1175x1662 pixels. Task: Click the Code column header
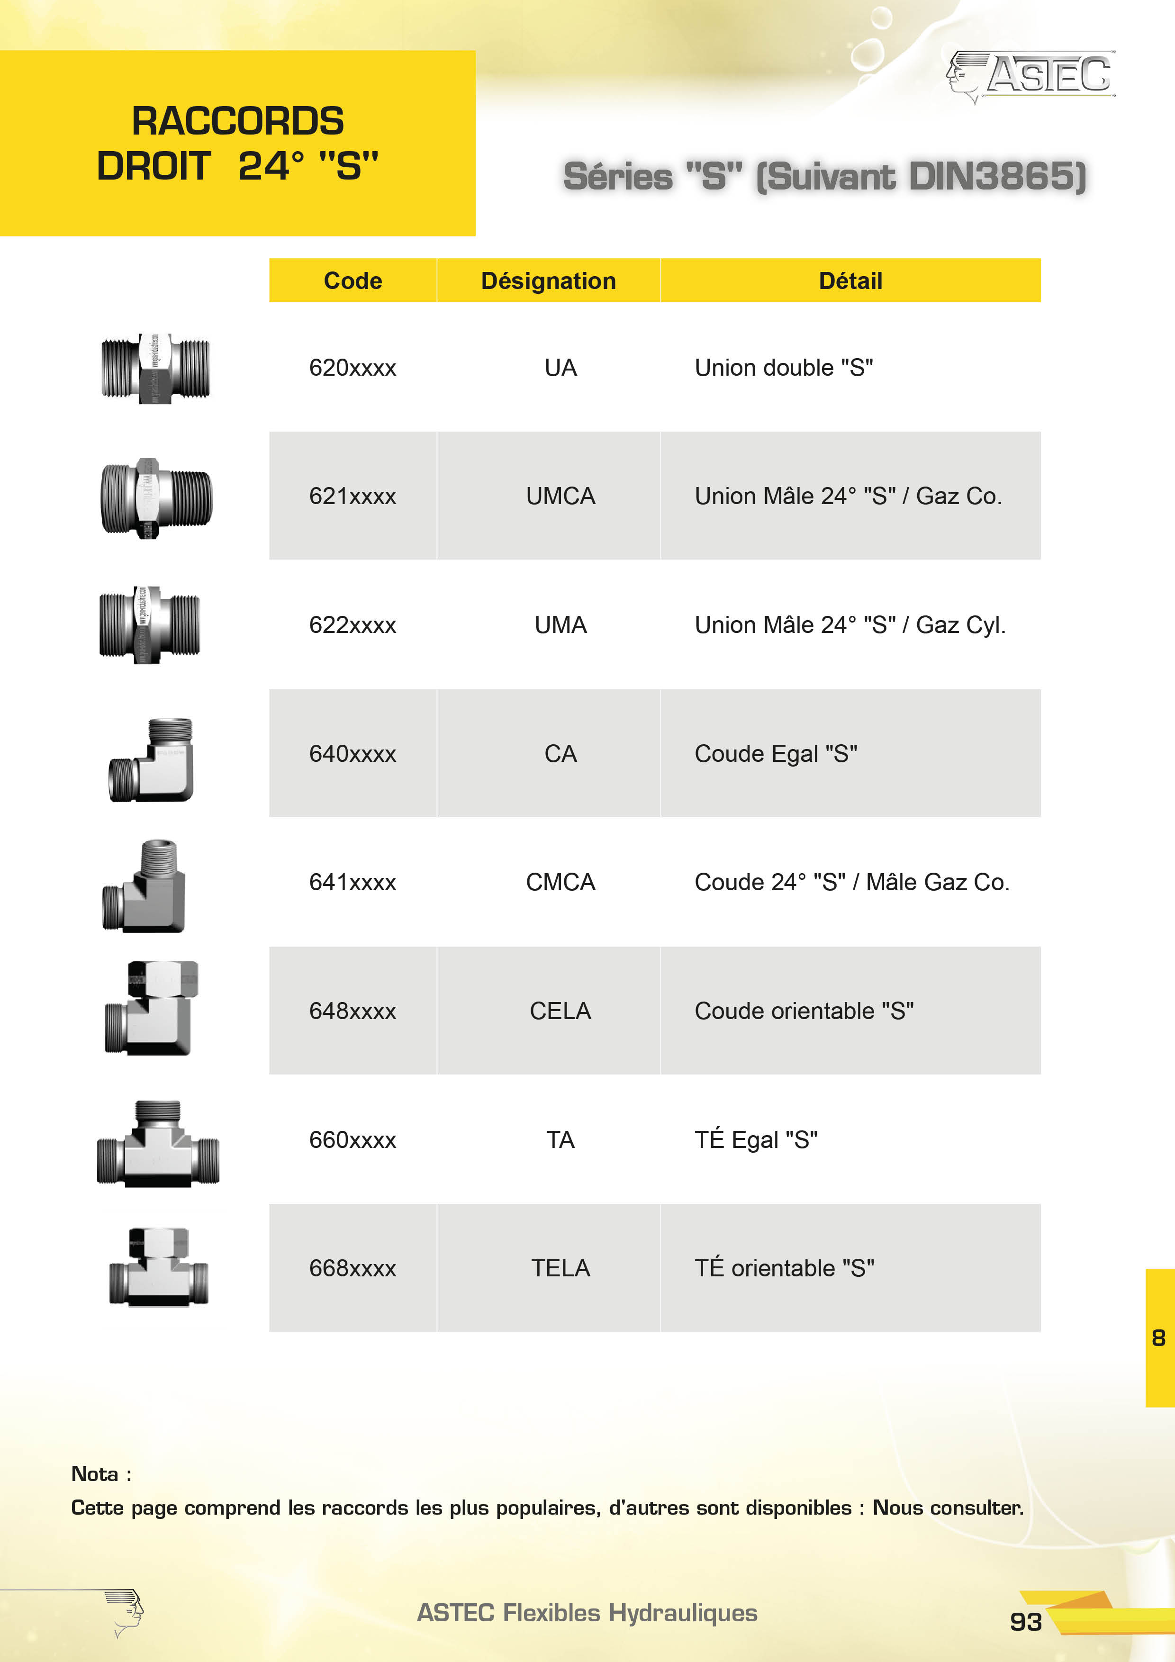point(352,281)
